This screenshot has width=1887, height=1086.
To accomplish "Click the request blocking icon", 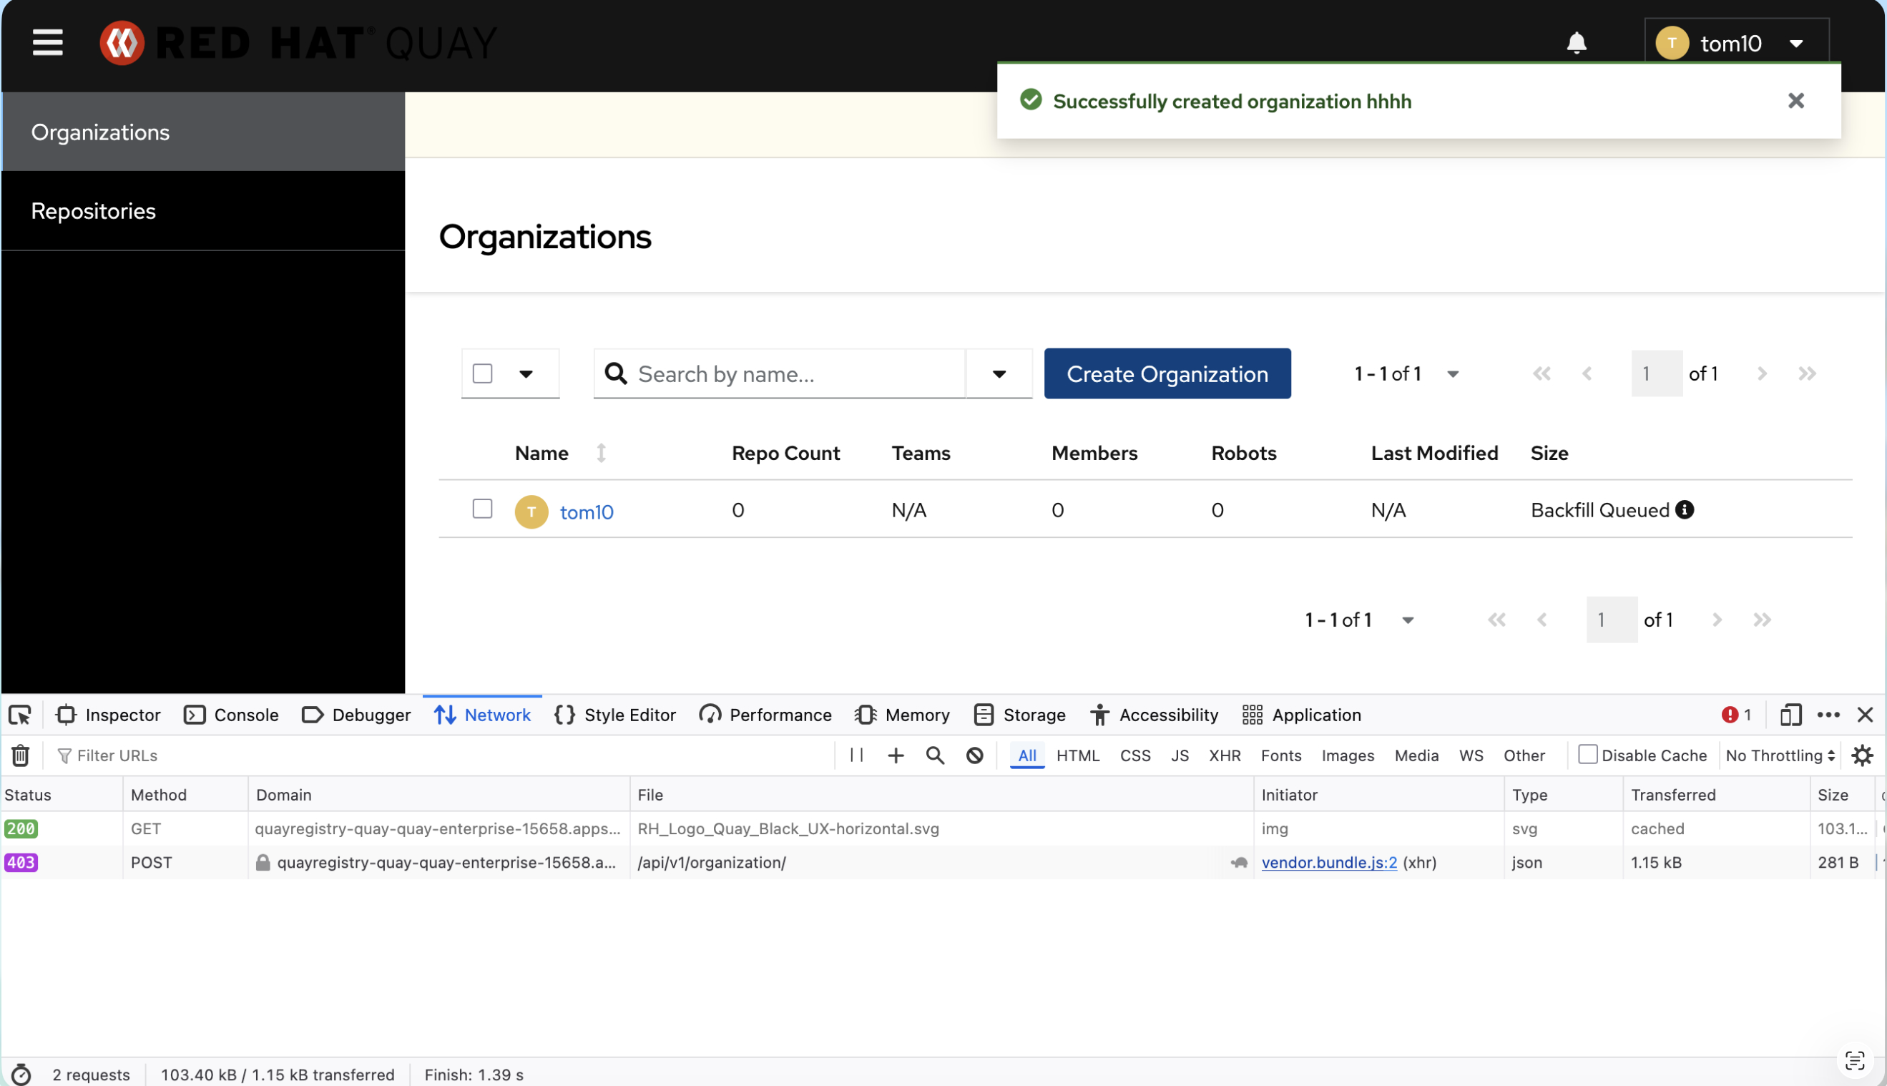I will pyautogui.click(x=974, y=755).
